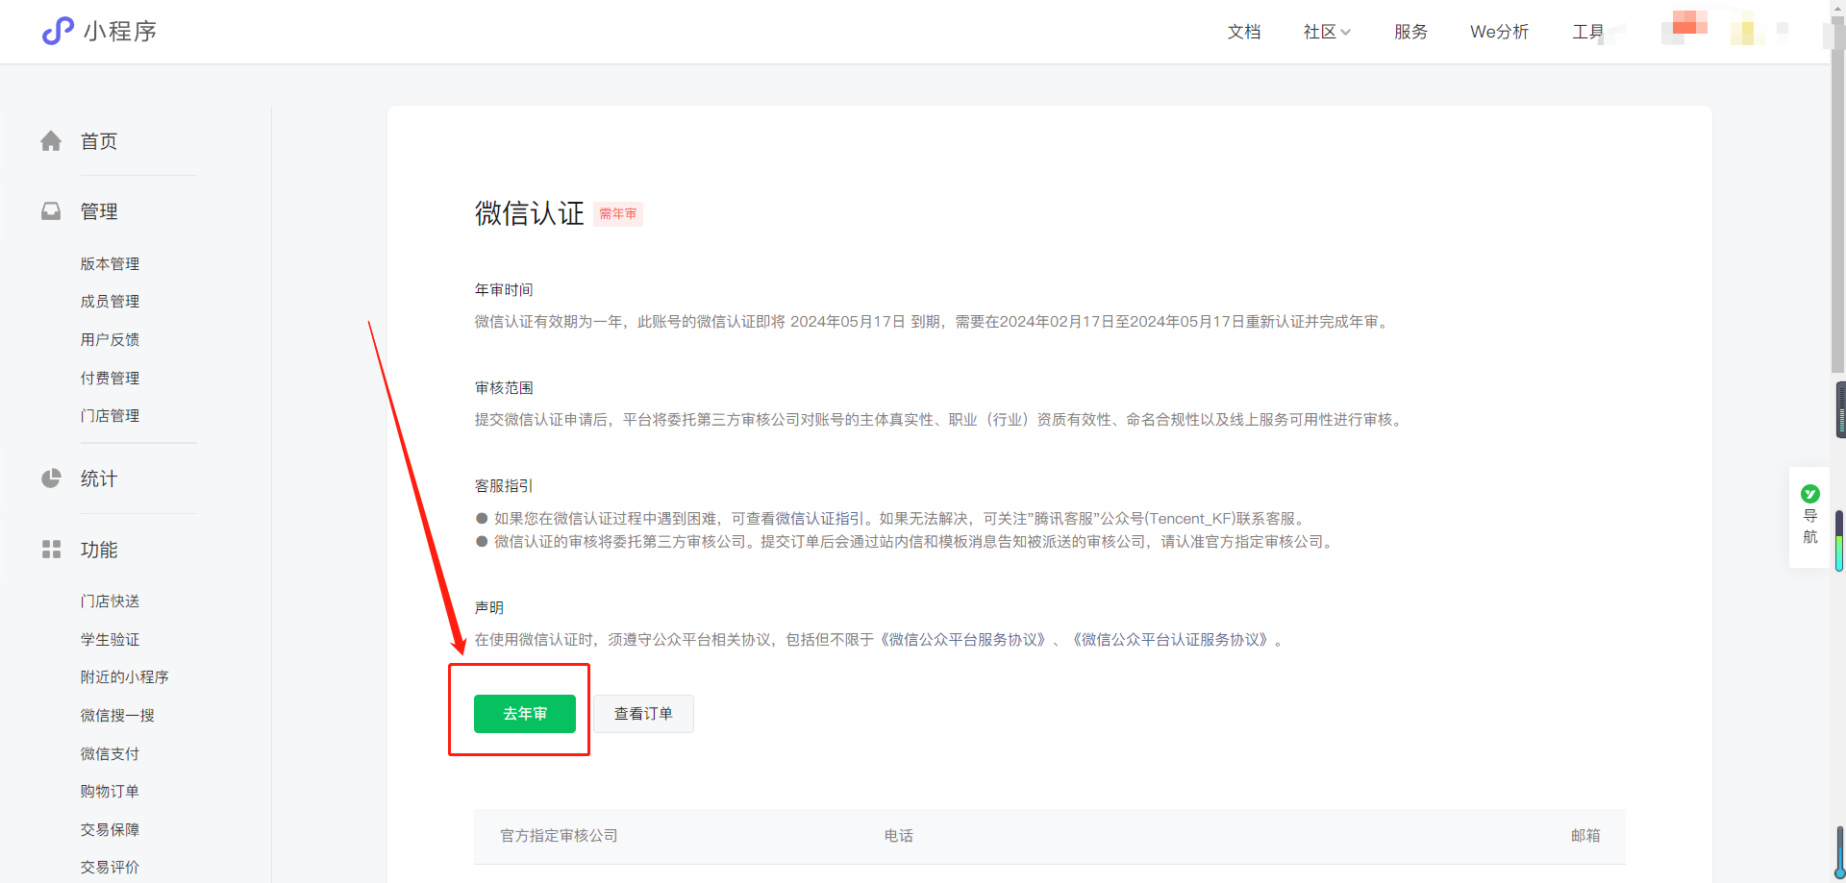Select 成员管理 in the sidebar

pyautogui.click(x=110, y=302)
